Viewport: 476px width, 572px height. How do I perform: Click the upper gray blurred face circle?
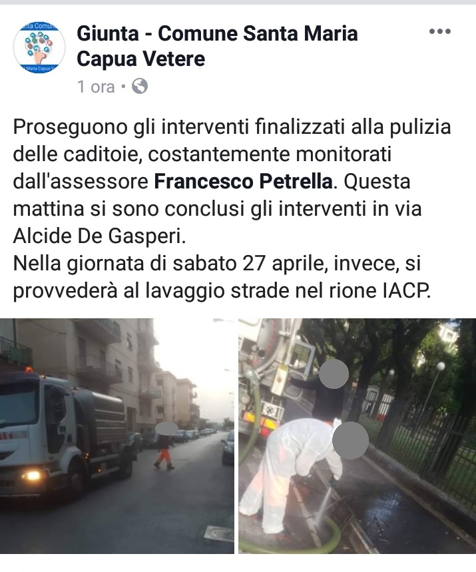[x=334, y=374]
